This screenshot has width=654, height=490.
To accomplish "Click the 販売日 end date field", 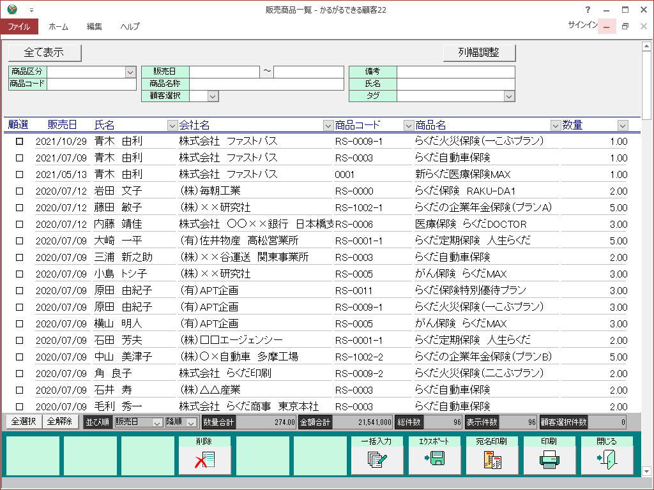I will coord(308,71).
